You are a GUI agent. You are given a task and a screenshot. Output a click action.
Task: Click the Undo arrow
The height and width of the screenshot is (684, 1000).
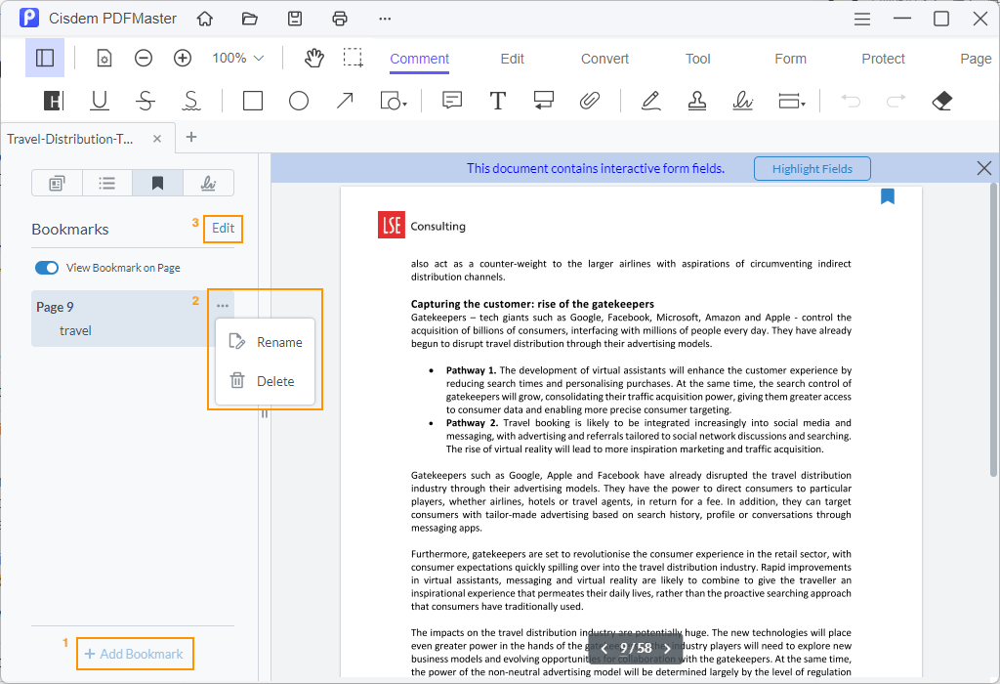(x=851, y=101)
